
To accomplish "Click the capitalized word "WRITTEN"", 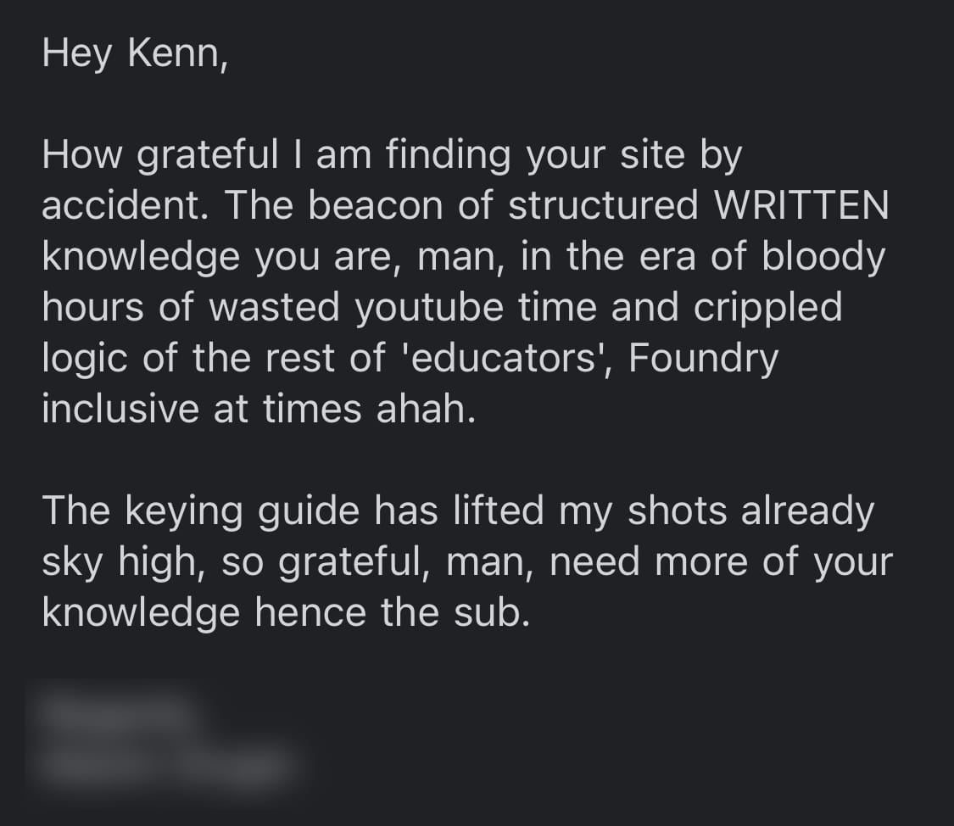I will click(802, 206).
